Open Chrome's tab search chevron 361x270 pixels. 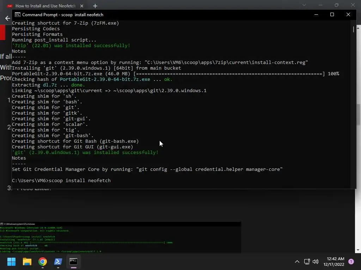304,5
